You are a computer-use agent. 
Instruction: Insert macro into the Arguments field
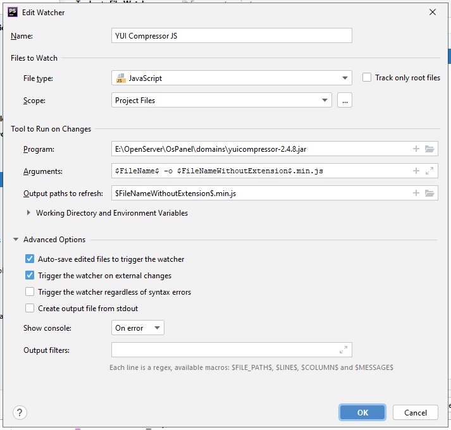click(x=416, y=171)
